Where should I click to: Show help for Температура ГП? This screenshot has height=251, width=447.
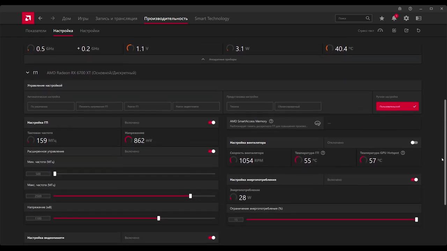point(323,153)
